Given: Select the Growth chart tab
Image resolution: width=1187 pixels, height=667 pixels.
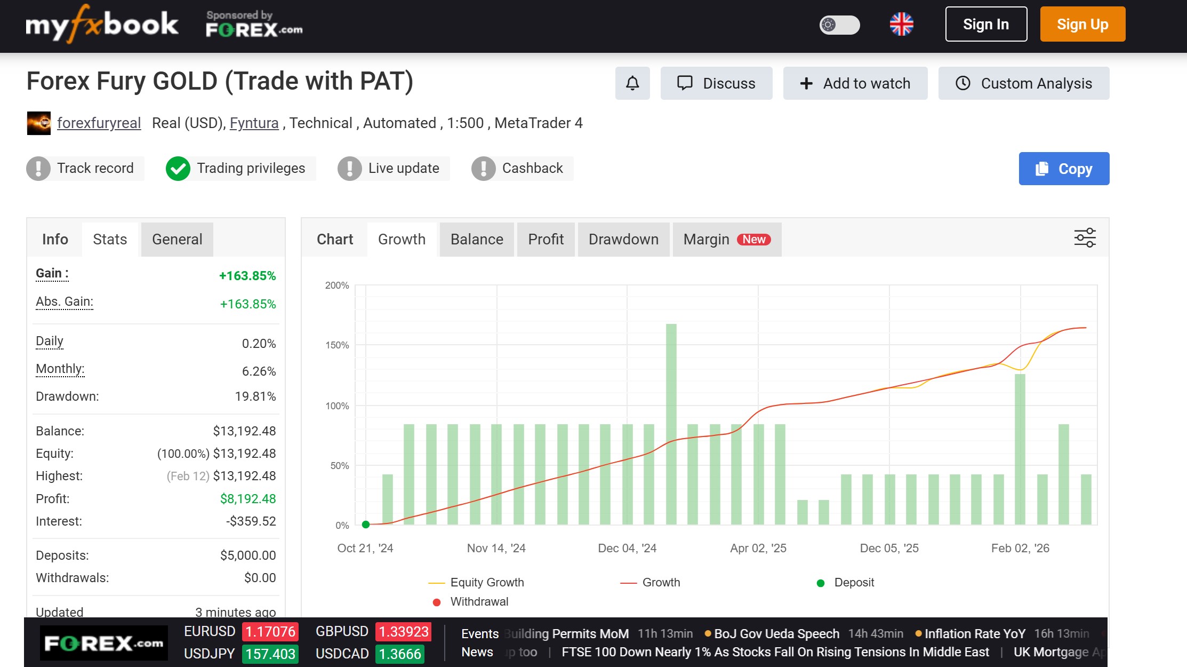Looking at the screenshot, I should pos(402,240).
